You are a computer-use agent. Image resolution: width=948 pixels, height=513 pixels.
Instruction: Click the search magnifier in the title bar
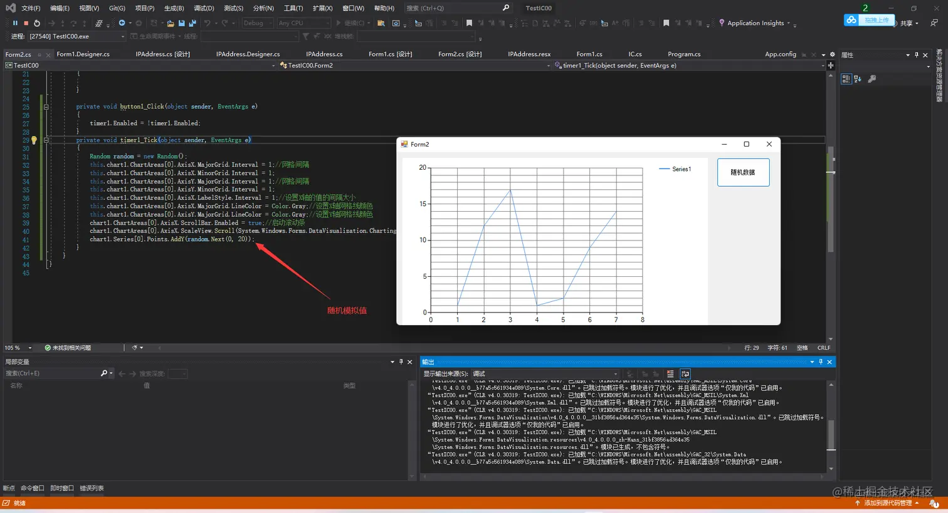[506, 8]
